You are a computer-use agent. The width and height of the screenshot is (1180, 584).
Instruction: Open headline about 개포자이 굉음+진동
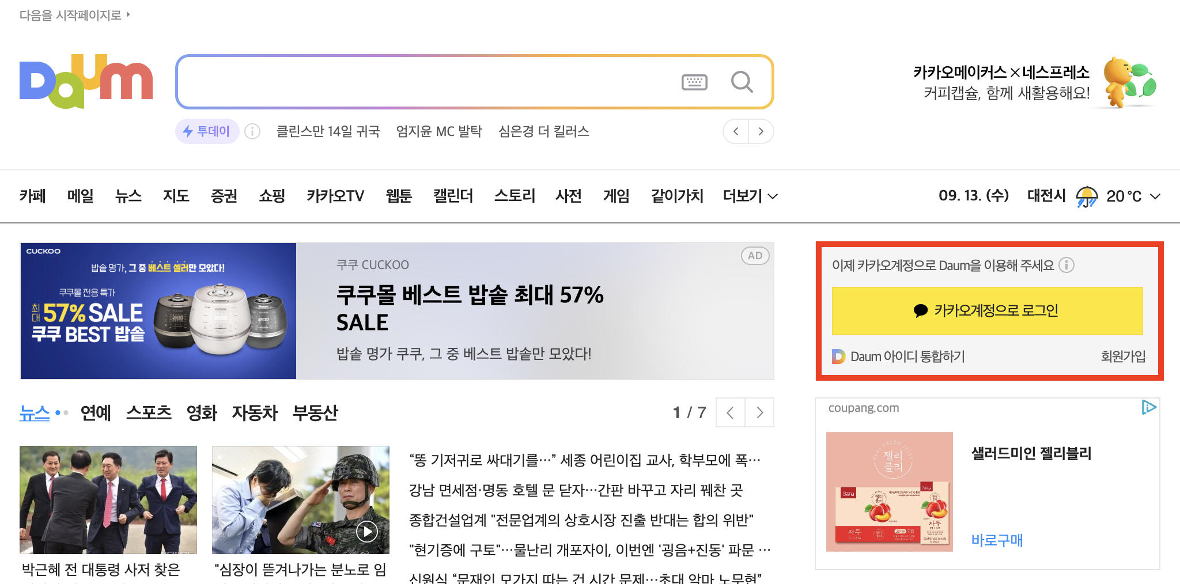click(590, 550)
